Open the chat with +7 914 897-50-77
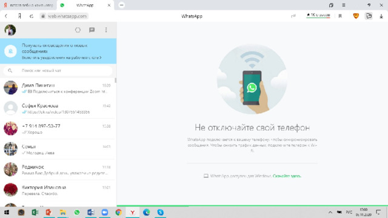 (x=58, y=129)
